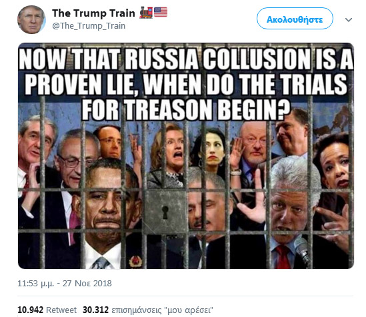366x317 pixels.
Task: Click the date 27 Νοε 2018
Action: click(87, 284)
